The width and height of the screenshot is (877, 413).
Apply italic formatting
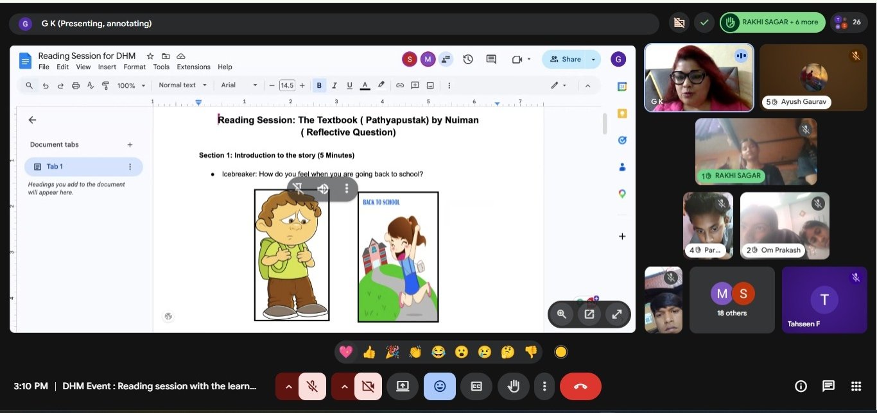pos(334,85)
